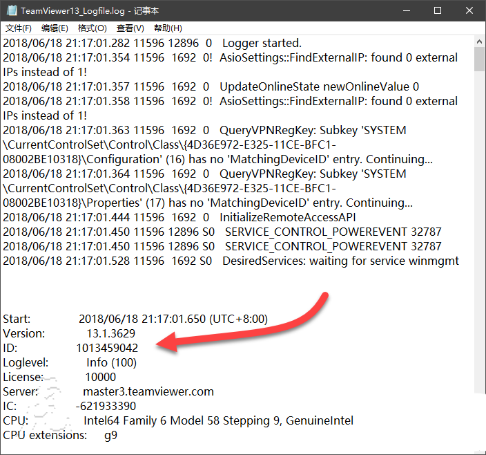Click the Loglevel value Info (100)

(x=111, y=362)
